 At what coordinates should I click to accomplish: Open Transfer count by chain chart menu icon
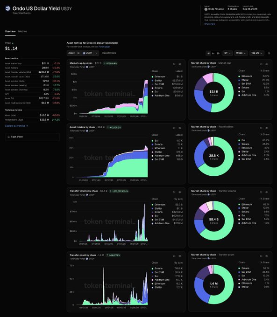point(180,256)
